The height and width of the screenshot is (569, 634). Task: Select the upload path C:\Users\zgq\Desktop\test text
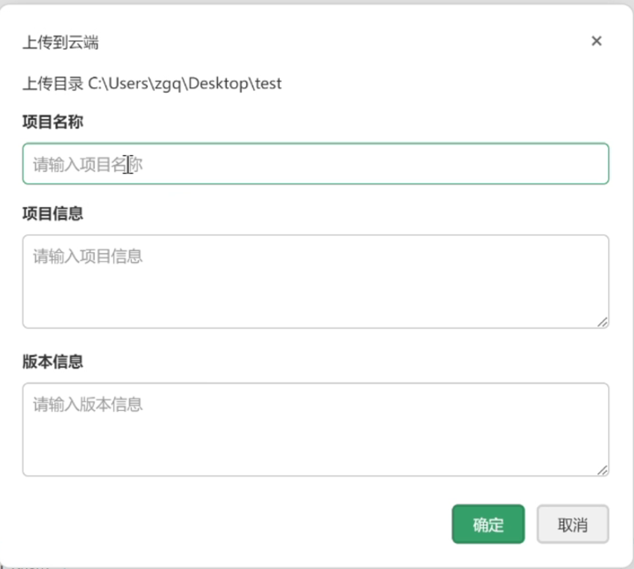coord(184,83)
